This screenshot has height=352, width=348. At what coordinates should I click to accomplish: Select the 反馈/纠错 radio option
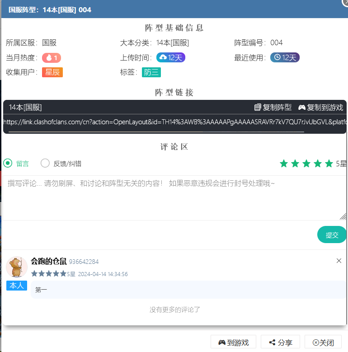click(45, 164)
